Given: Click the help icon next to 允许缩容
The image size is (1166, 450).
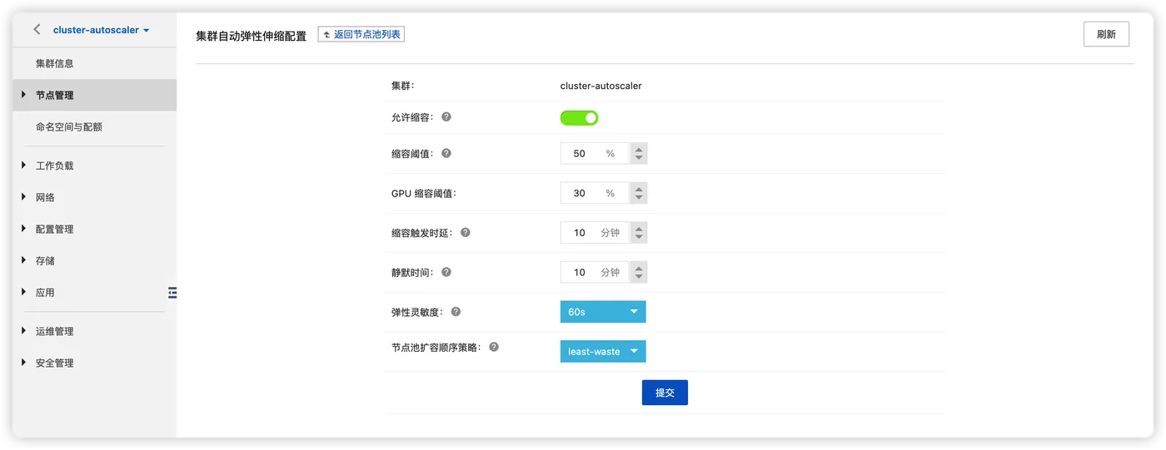Looking at the screenshot, I should pyautogui.click(x=446, y=117).
